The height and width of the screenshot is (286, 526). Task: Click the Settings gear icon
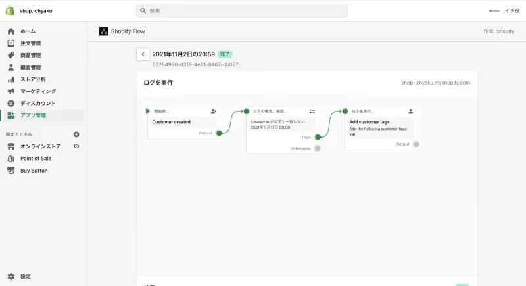(x=11, y=276)
